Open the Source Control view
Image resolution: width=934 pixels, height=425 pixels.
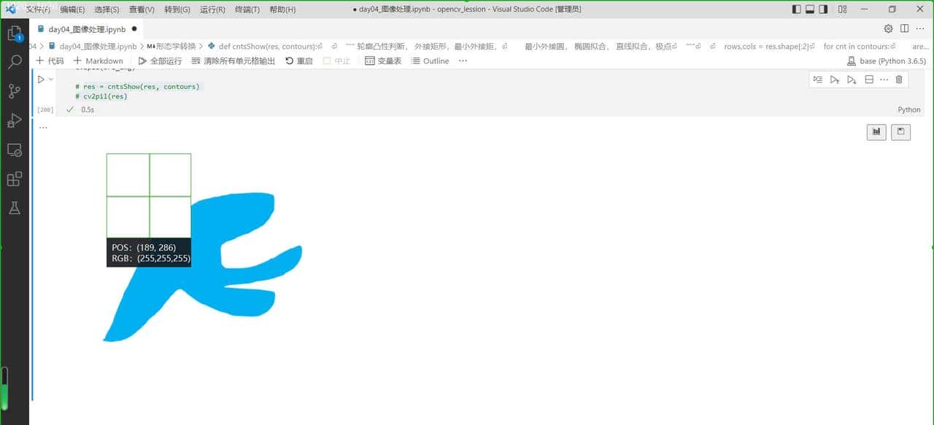(15, 91)
